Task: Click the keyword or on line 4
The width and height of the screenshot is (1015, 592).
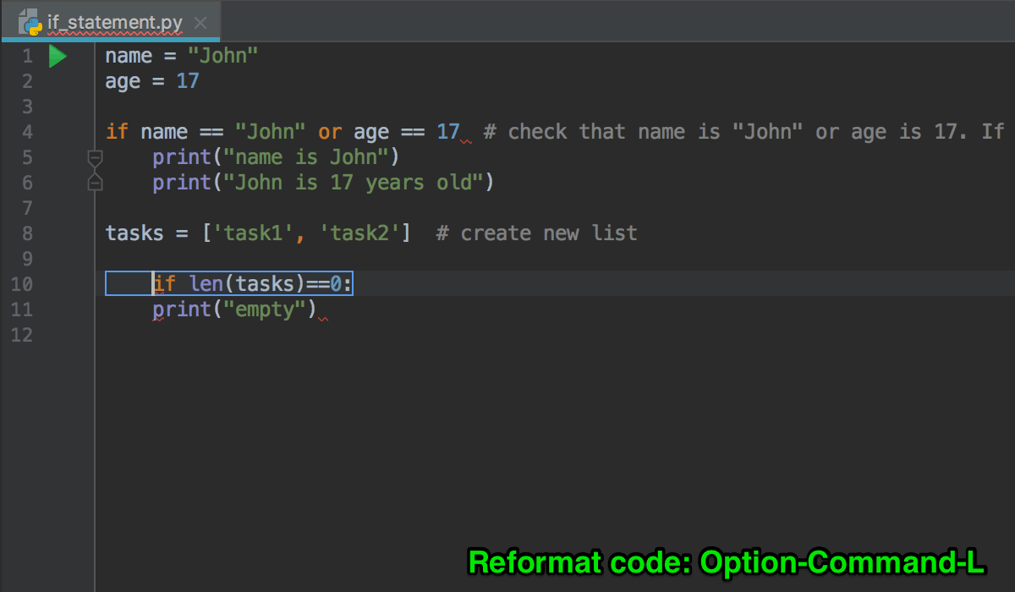Action: tap(329, 131)
